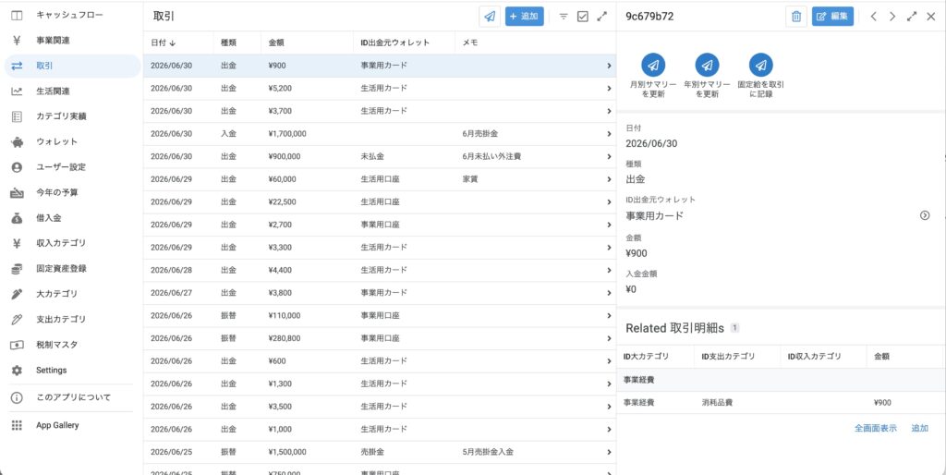Open 支出カテゴリ pencil icon
This screenshot has height=475, width=946.
(17, 319)
